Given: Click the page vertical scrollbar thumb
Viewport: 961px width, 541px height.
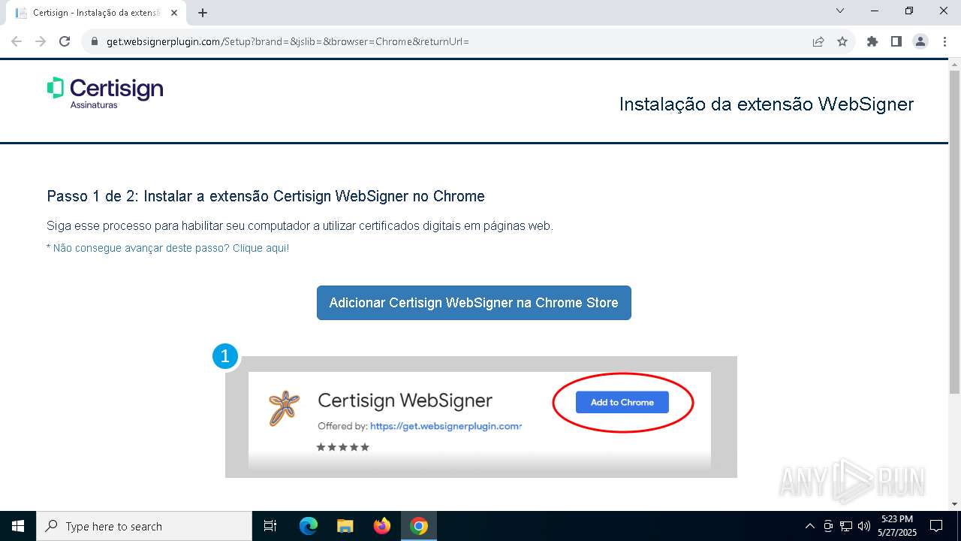Looking at the screenshot, I should click(x=954, y=231).
